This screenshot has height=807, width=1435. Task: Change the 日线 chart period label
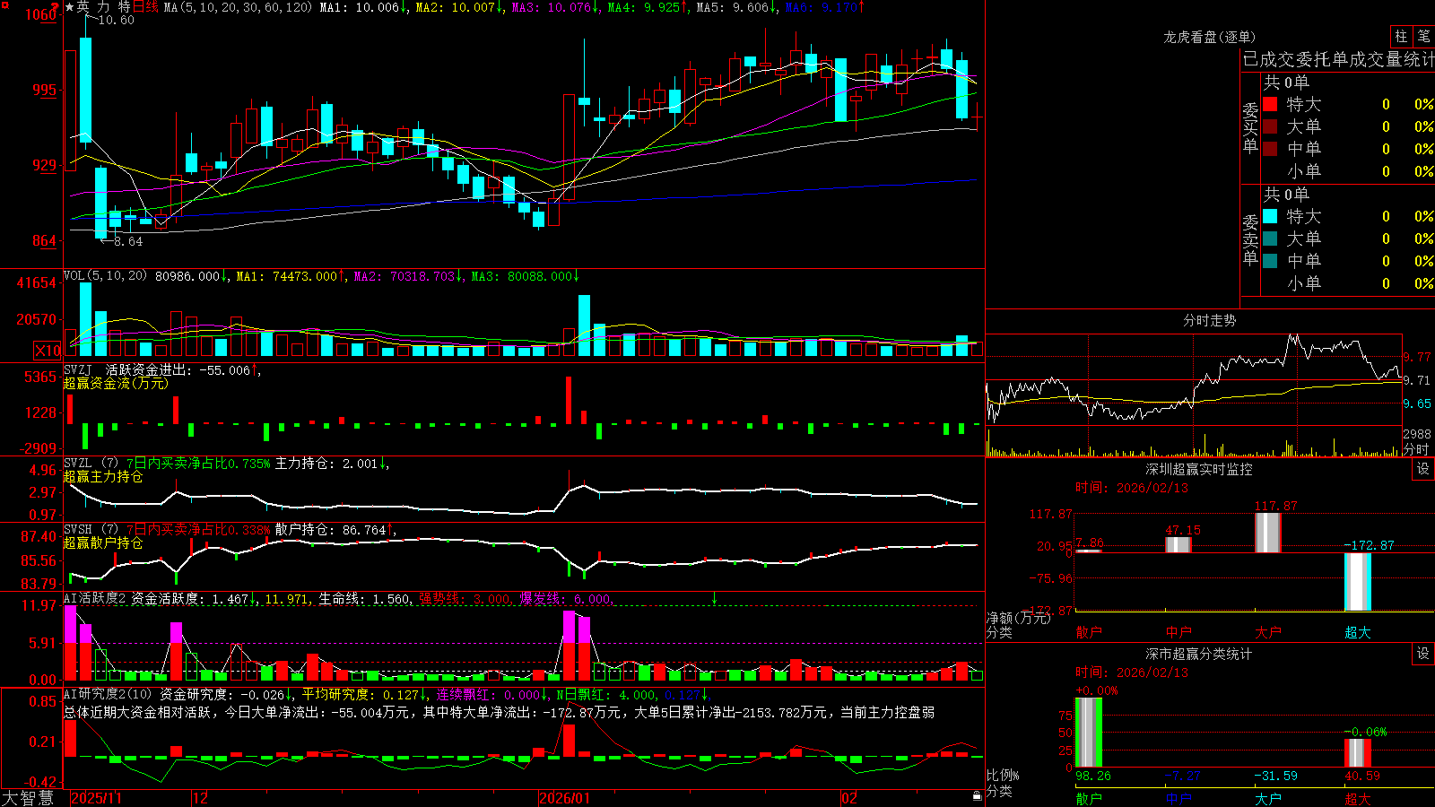point(145,7)
